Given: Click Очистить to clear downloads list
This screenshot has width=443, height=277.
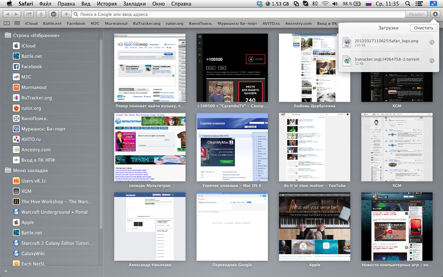Looking at the screenshot, I should (x=423, y=28).
